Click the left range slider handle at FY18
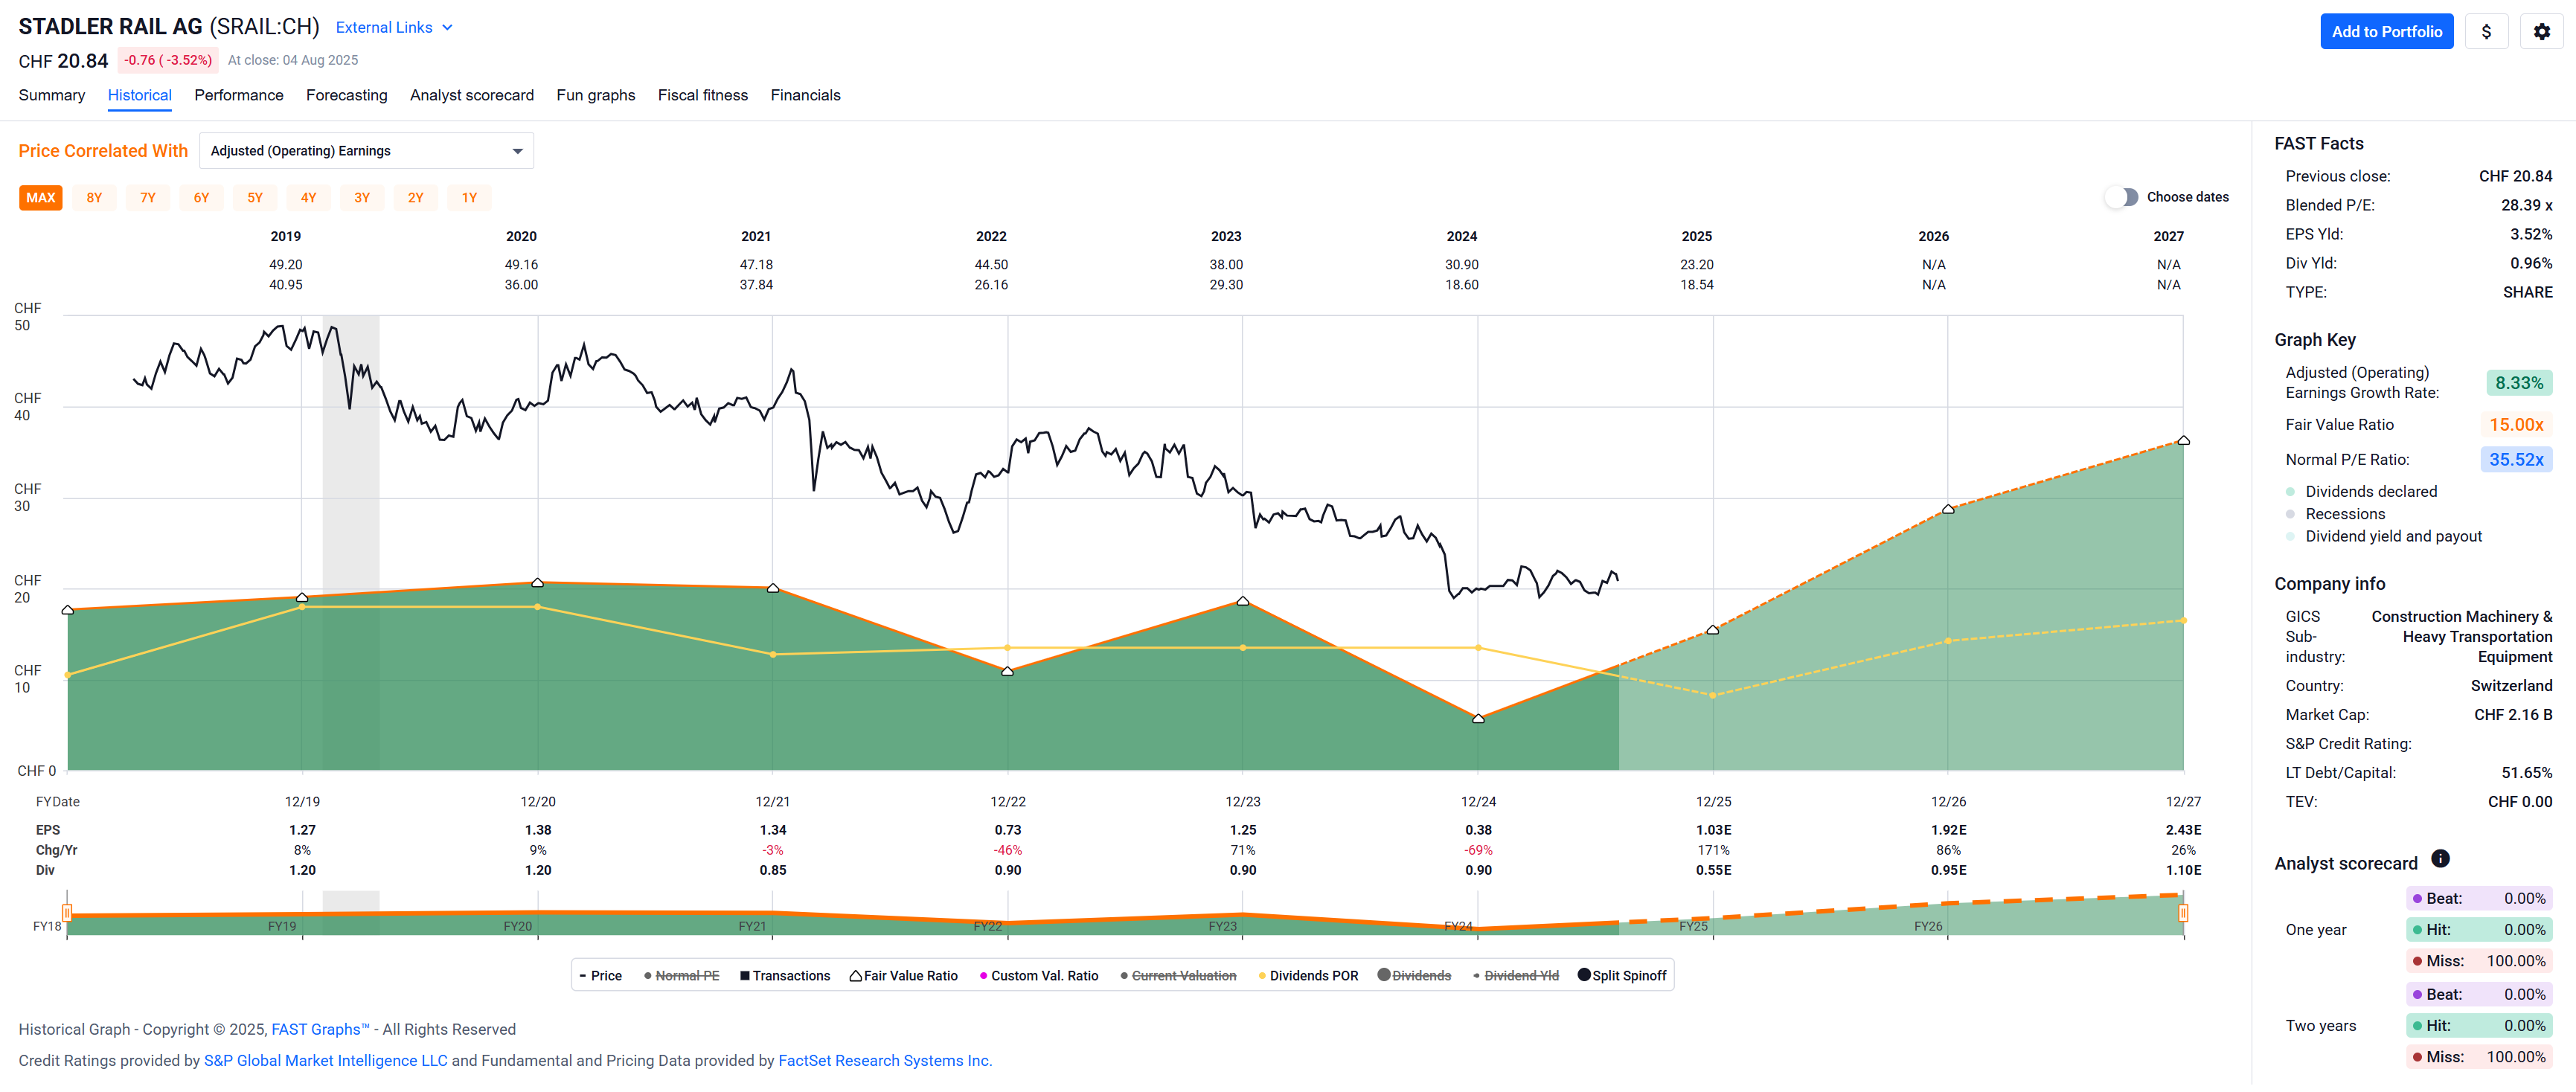The height and width of the screenshot is (1092, 2576). pos(67,912)
